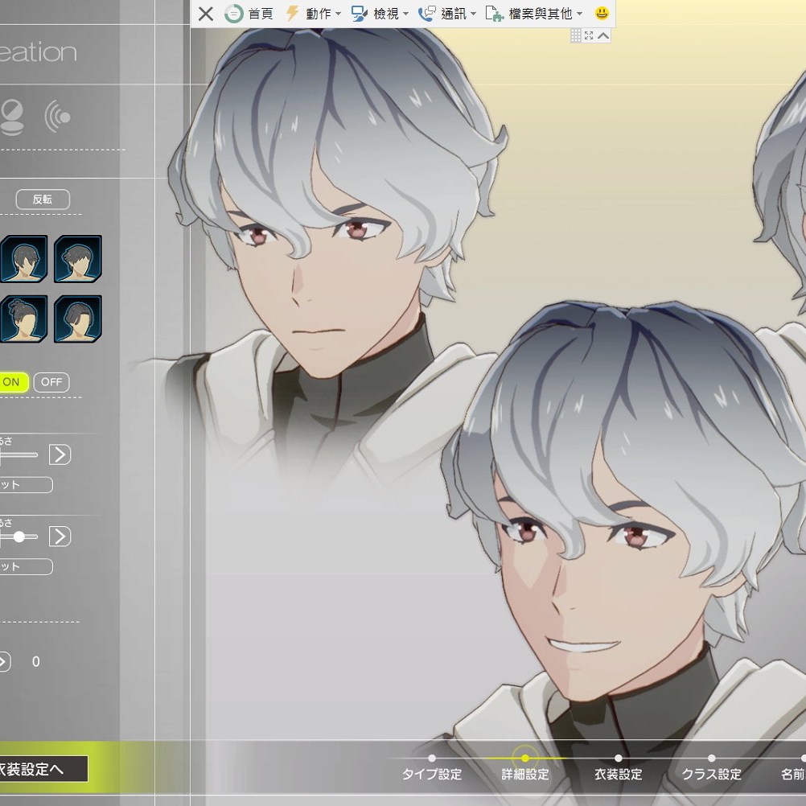
Task: Open the 檢視 dropdown menu
Action: (x=380, y=14)
